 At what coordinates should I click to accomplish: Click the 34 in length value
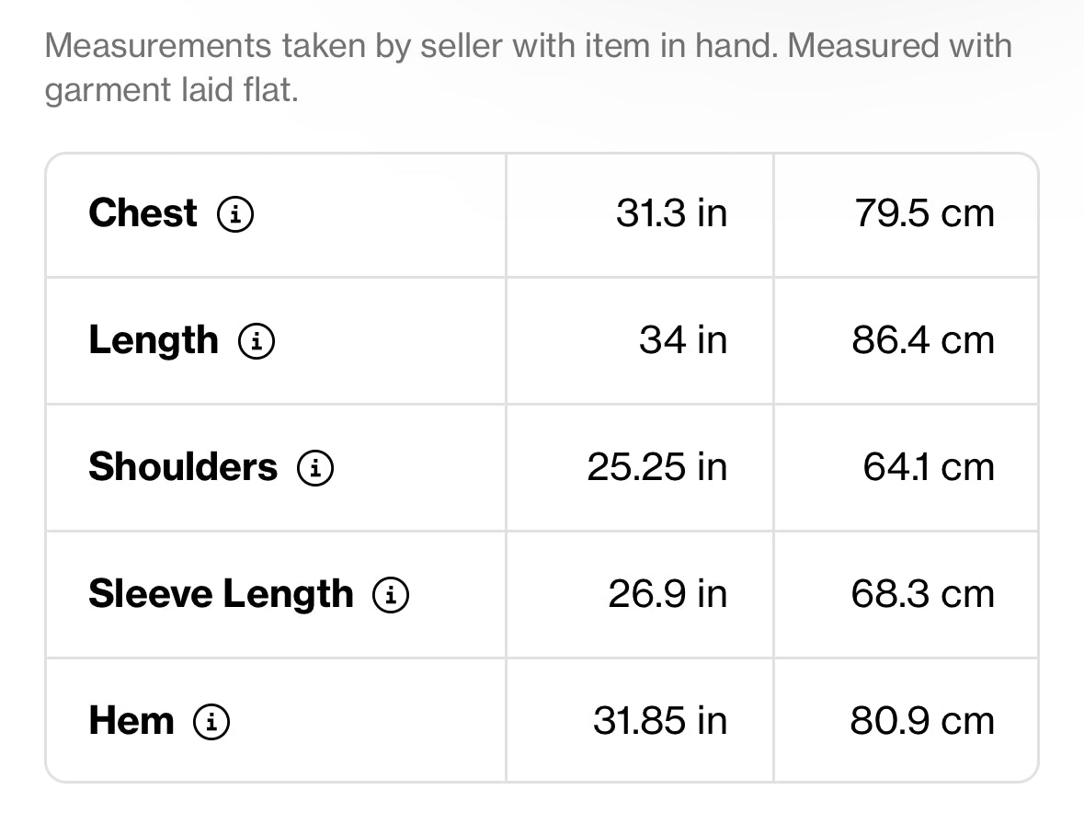tap(683, 340)
